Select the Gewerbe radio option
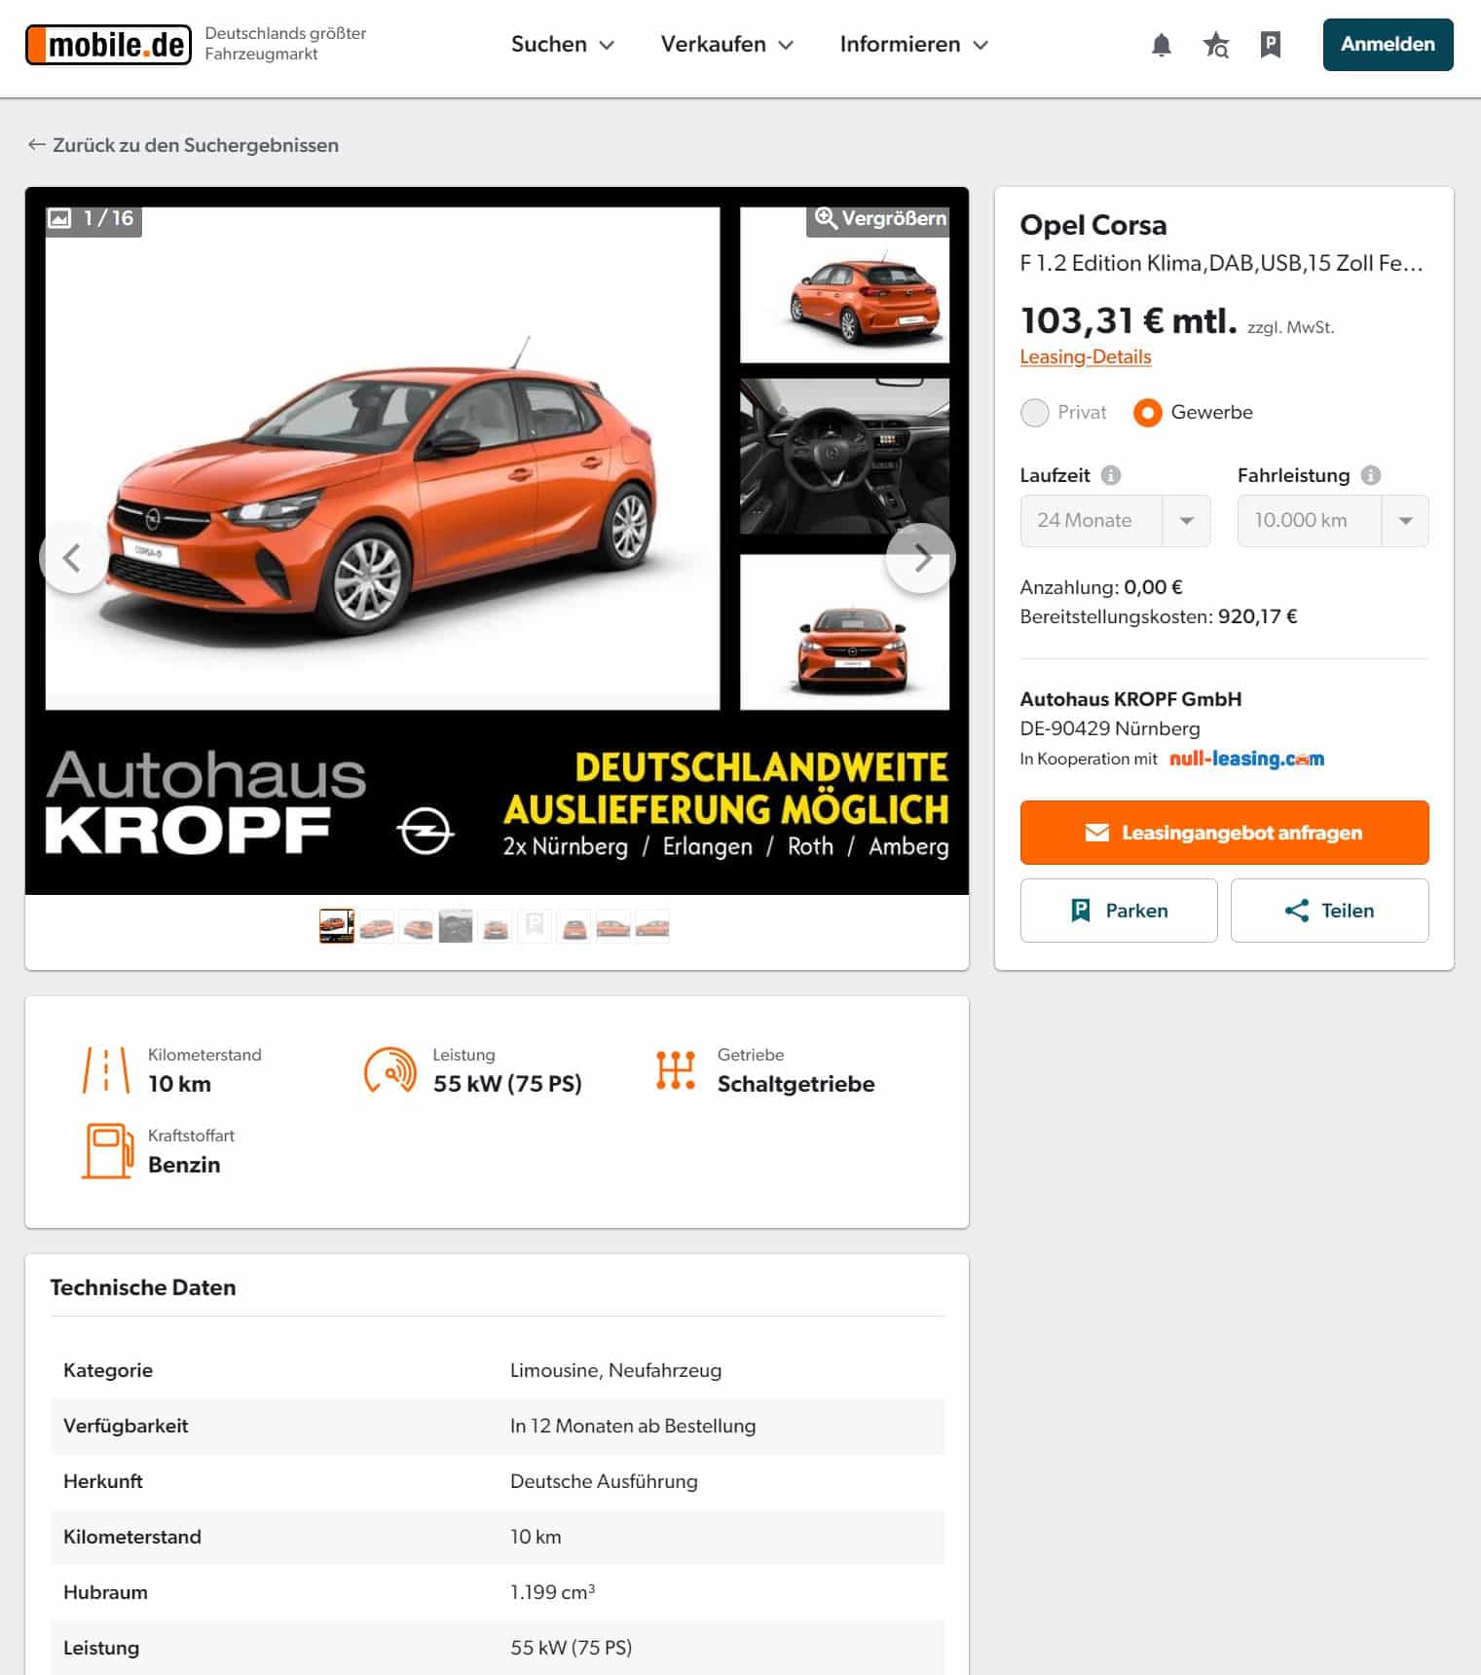Viewport: 1481px width, 1675px height. [1148, 413]
